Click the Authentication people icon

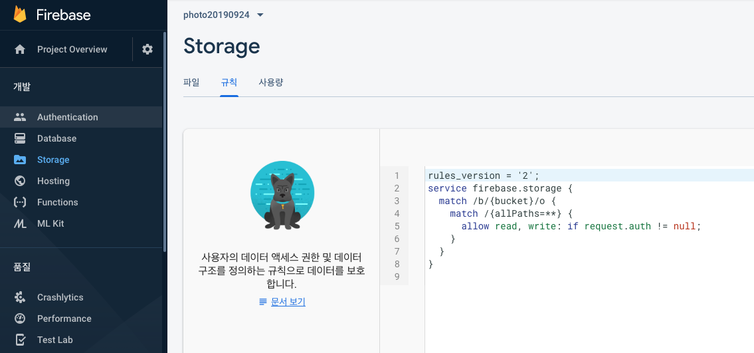point(20,117)
